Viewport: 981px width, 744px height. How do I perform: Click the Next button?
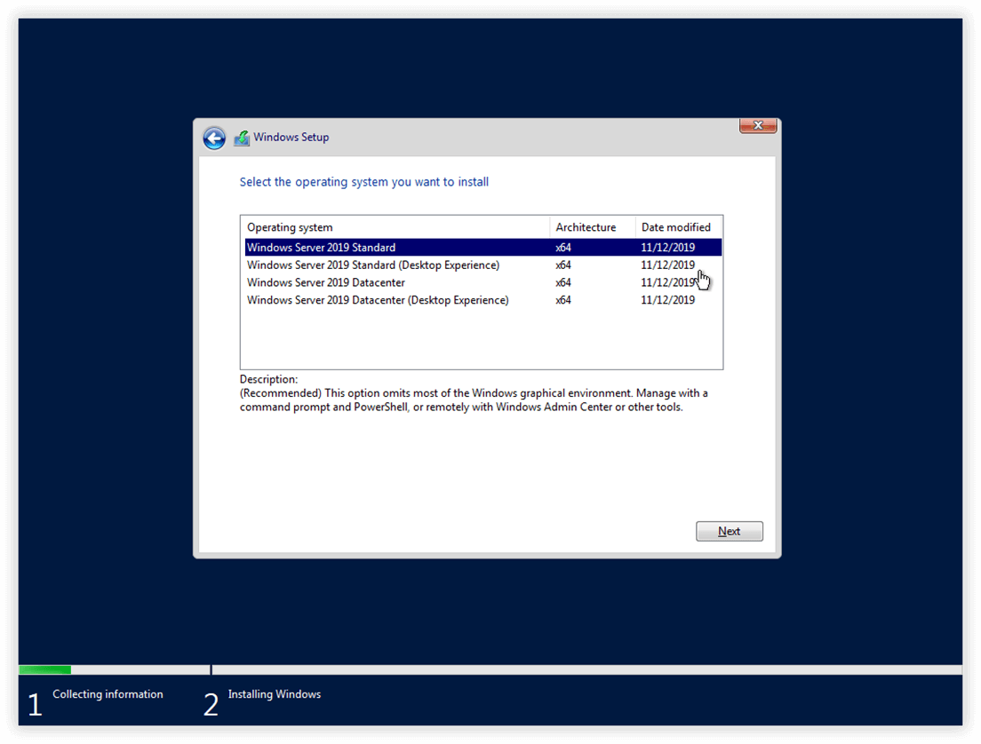(729, 532)
